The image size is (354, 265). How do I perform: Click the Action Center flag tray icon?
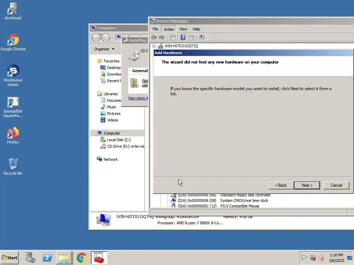[x=304, y=257]
